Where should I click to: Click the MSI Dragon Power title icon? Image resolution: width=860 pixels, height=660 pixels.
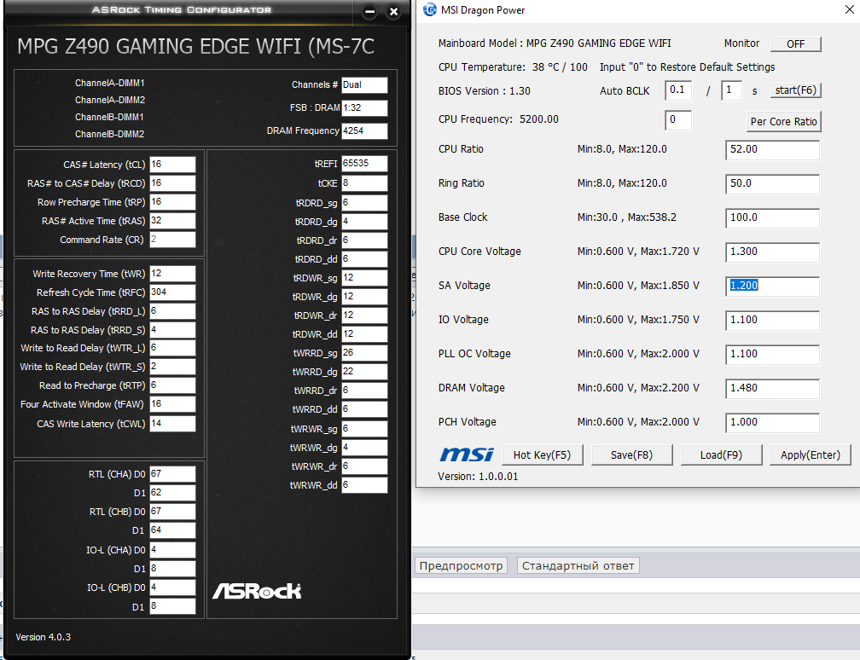(430, 10)
